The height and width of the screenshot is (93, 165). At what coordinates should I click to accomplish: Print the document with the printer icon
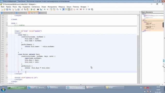[x=18, y=9]
